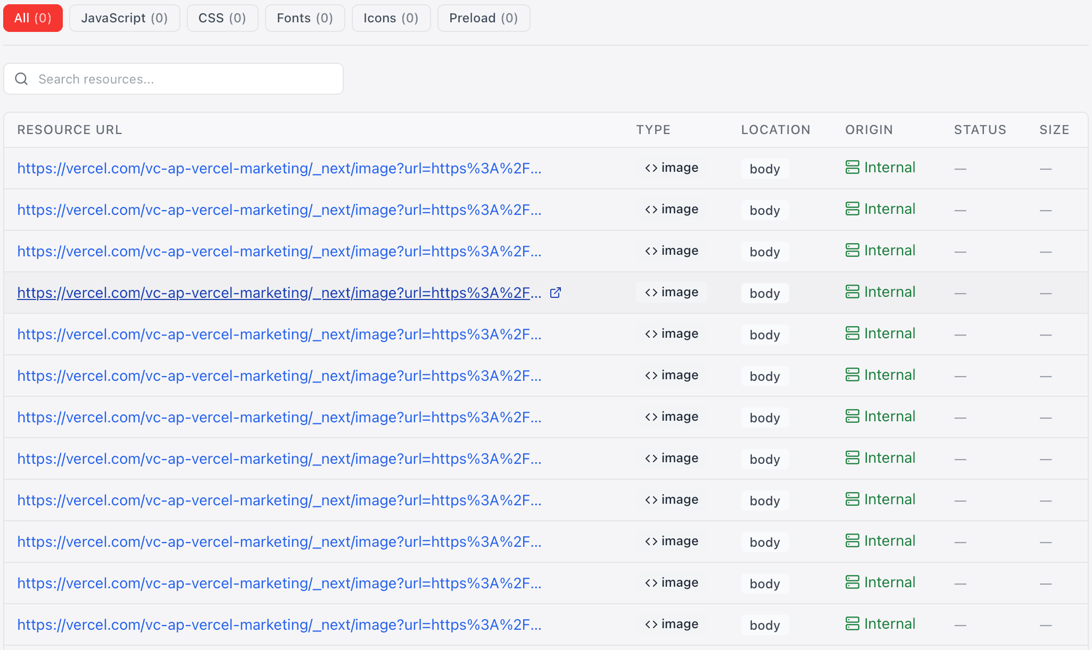Select the Preload (0) filter

[x=483, y=18]
